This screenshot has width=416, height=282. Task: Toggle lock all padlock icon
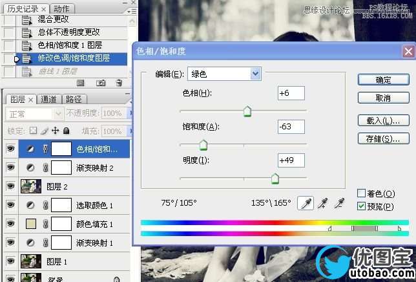pos(67,131)
